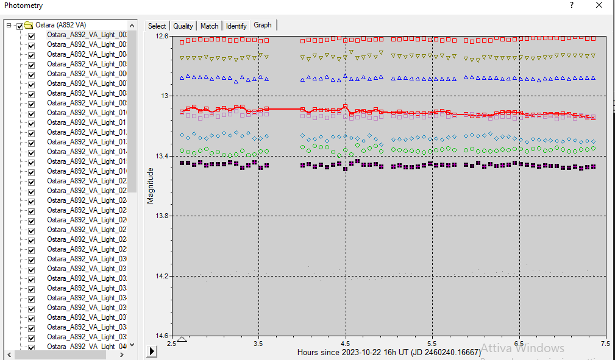Go to the Match tab

coord(210,26)
